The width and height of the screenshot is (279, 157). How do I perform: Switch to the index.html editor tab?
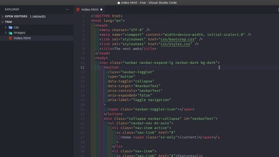click(90, 10)
